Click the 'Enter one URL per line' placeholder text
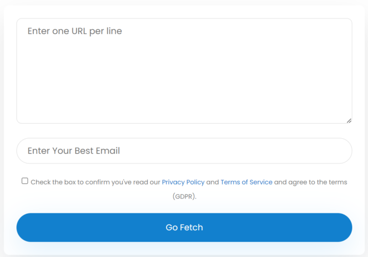Viewport: 368px width, 257px height. 75,31
